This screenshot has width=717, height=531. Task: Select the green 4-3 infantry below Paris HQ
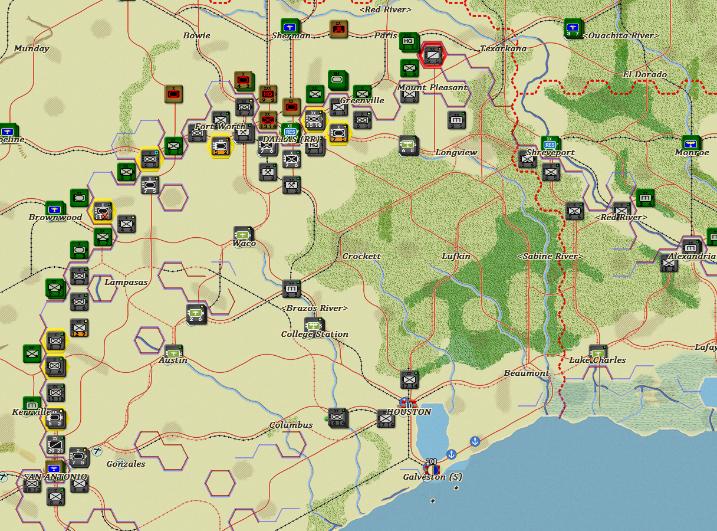pos(409,68)
